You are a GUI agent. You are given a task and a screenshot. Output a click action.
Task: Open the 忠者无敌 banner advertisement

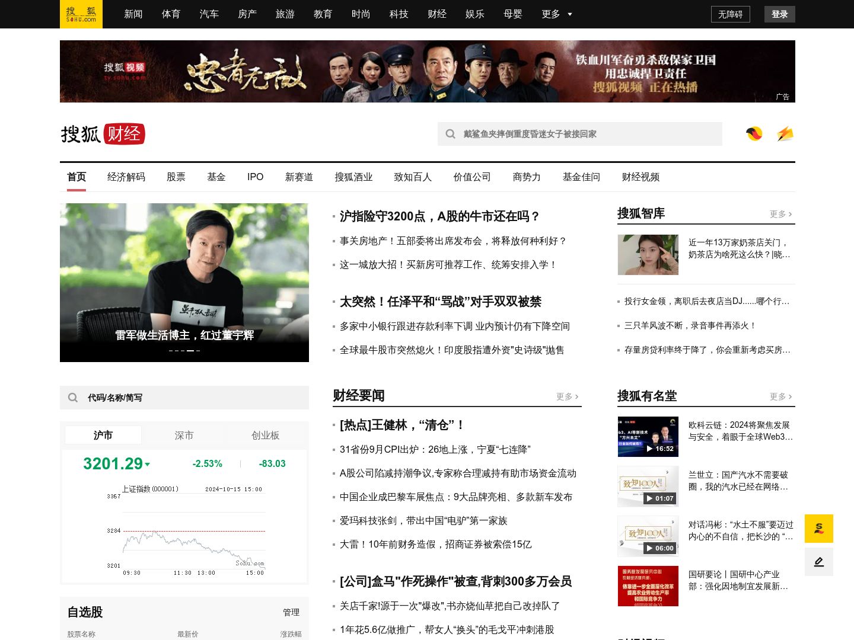pos(428,72)
